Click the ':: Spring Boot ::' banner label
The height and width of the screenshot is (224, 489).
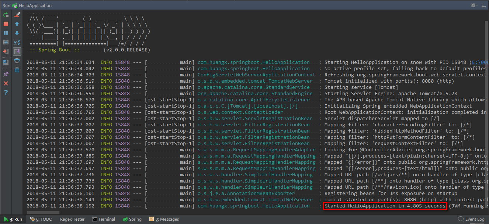tap(55, 50)
